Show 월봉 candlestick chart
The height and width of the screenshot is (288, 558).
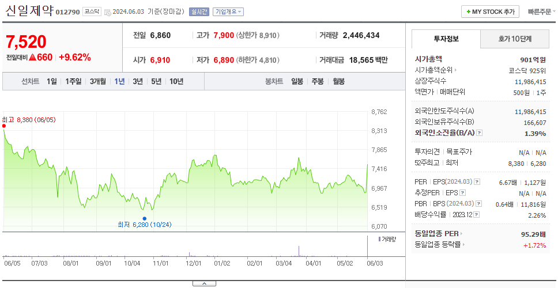(x=339, y=81)
